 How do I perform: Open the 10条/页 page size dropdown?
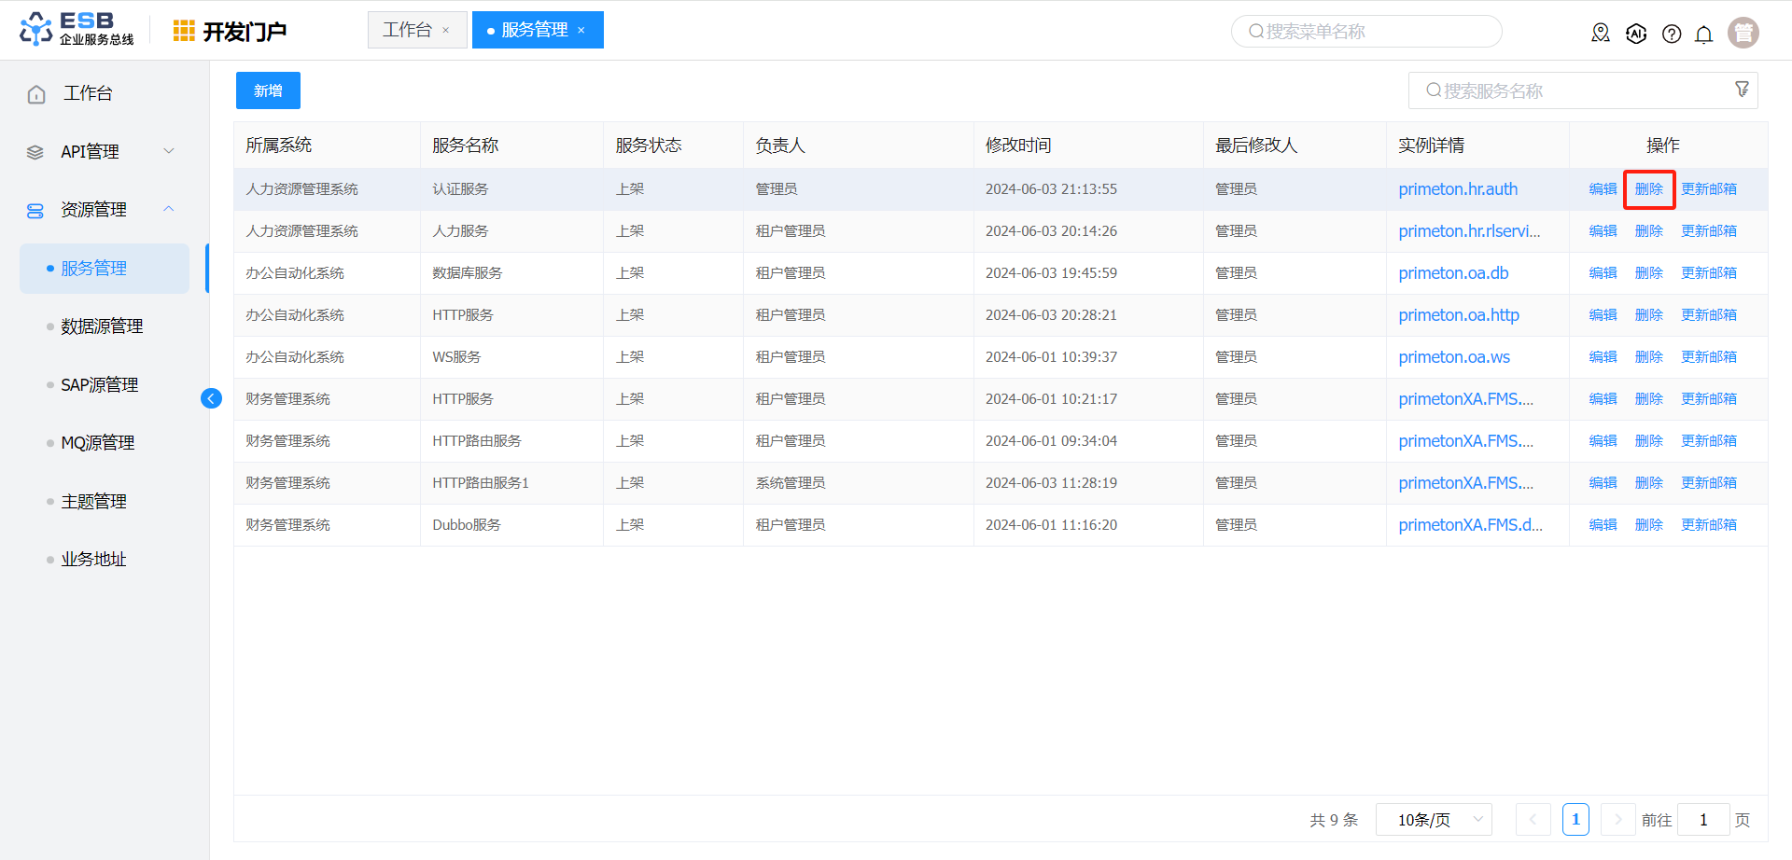click(x=1434, y=820)
